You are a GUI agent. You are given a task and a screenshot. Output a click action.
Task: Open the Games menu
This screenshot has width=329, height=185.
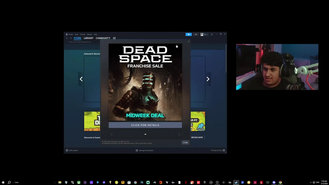point(89,34)
